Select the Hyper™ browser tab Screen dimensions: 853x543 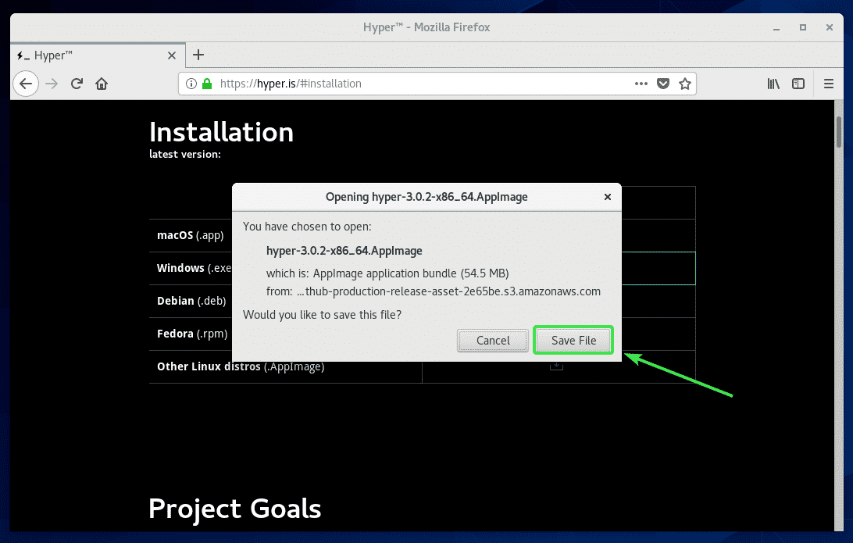pos(86,55)
